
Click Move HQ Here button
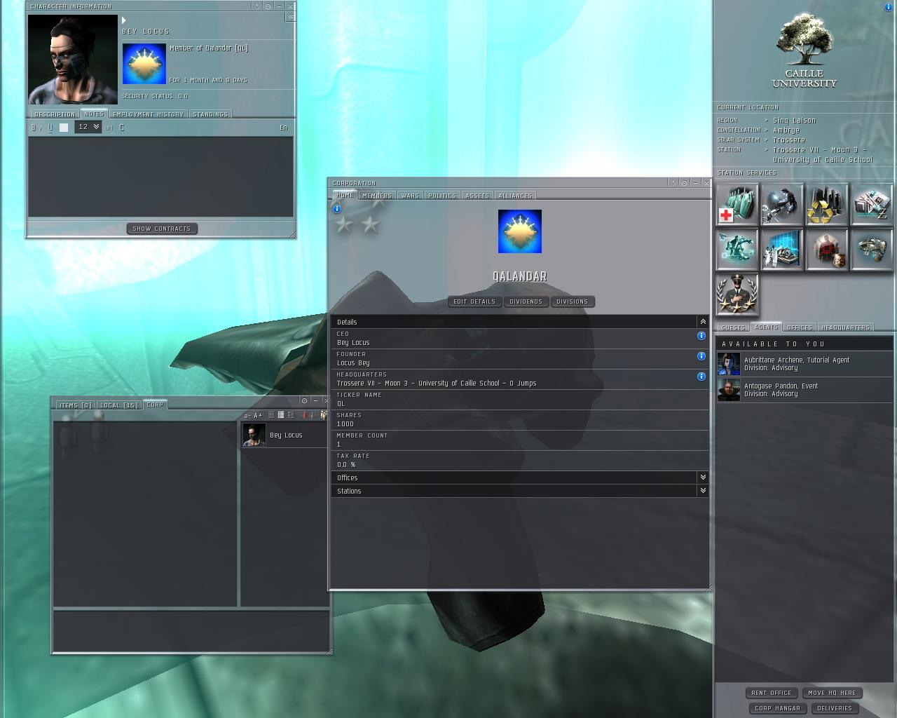[833, 693]
